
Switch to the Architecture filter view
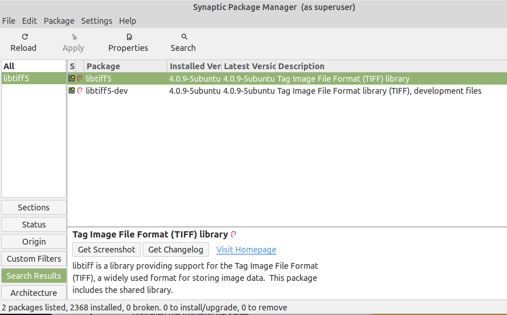click(x=34, y=293)
